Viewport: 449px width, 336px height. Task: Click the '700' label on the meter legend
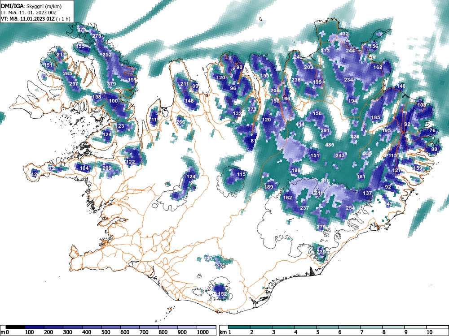point(144,332)
